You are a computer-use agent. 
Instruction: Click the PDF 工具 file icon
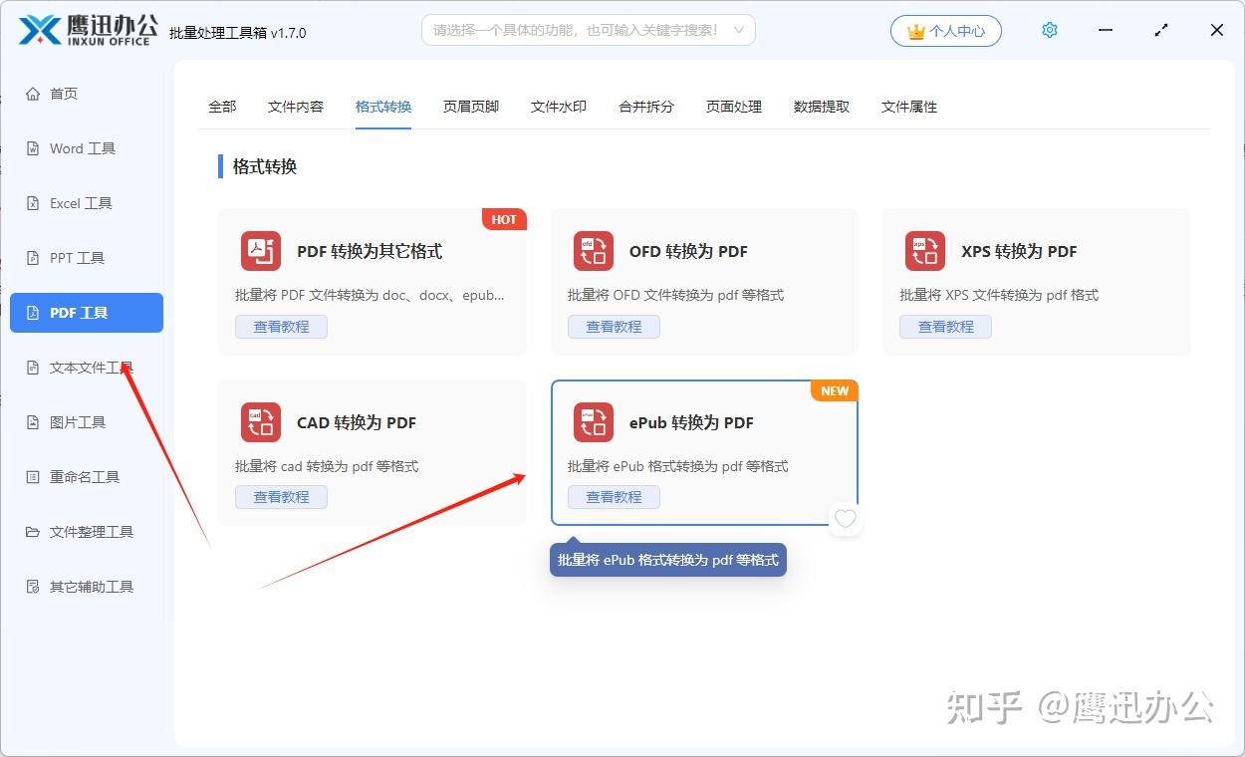(33, 313)
